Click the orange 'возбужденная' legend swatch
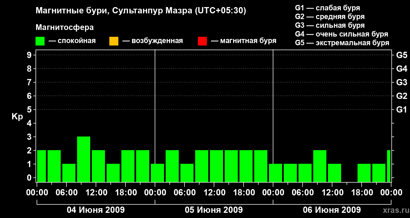This screenshot has height=218, width=410. pyautogui.click(x=114, y=41)
